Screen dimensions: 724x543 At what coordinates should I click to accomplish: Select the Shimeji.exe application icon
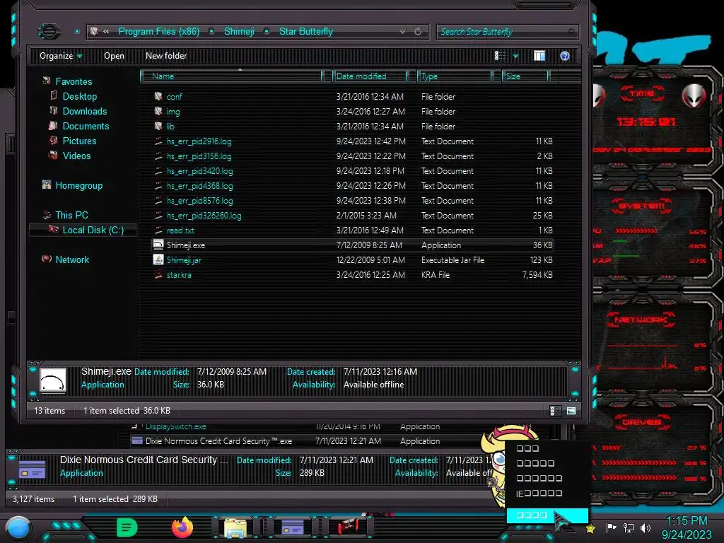158,245
